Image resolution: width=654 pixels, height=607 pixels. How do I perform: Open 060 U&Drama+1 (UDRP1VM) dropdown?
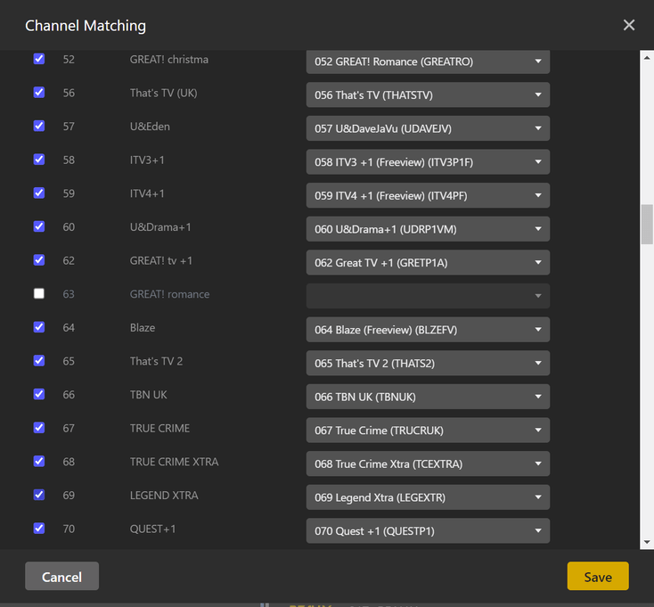428,229
